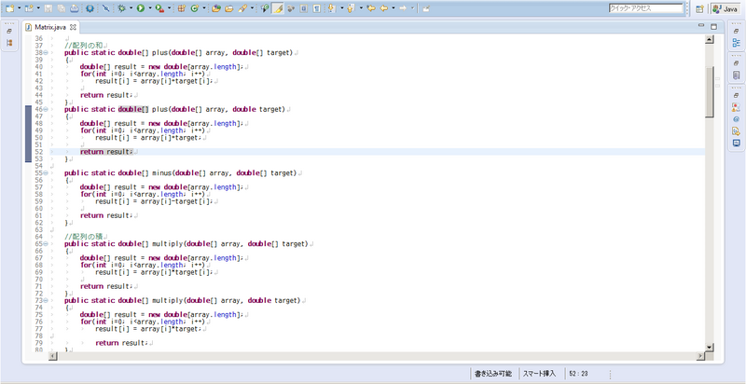This screenshot has width=746, height=384.
Task: Click the vertical scrollbar up arrow
Action: coord(710,40)
